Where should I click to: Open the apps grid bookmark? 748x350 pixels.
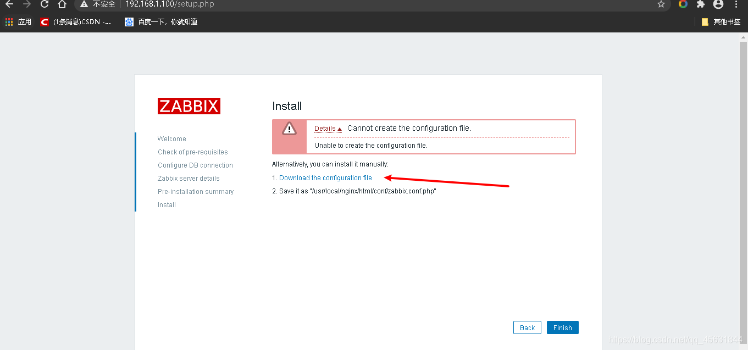coord(18,22)
